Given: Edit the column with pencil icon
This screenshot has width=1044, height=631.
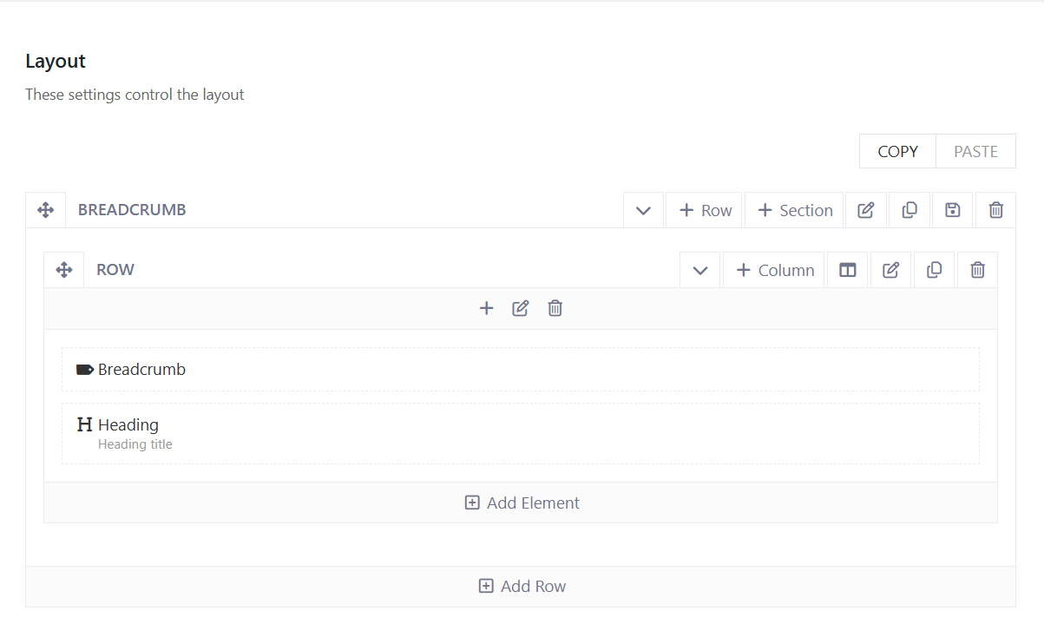Looking at the screenshot, I should click(x=521, y=308).
